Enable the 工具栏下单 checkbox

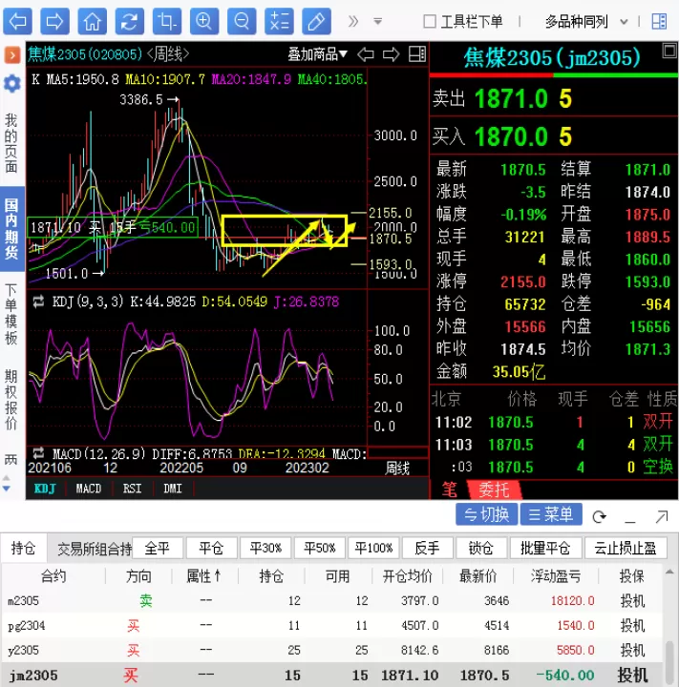pos(430,21)
